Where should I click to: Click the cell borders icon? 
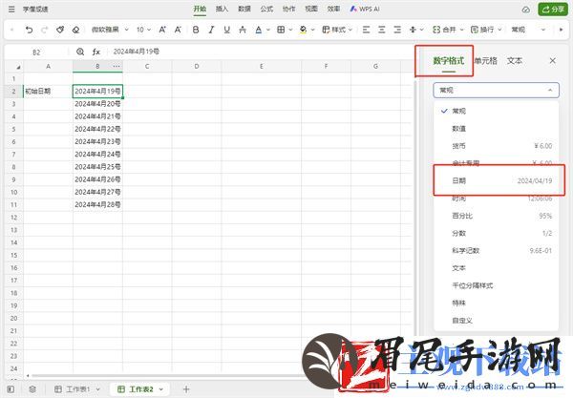tap(281, 30)
